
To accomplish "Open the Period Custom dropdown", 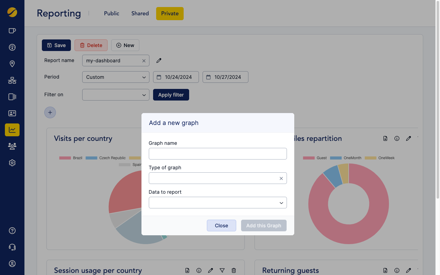I will [116, 77].
